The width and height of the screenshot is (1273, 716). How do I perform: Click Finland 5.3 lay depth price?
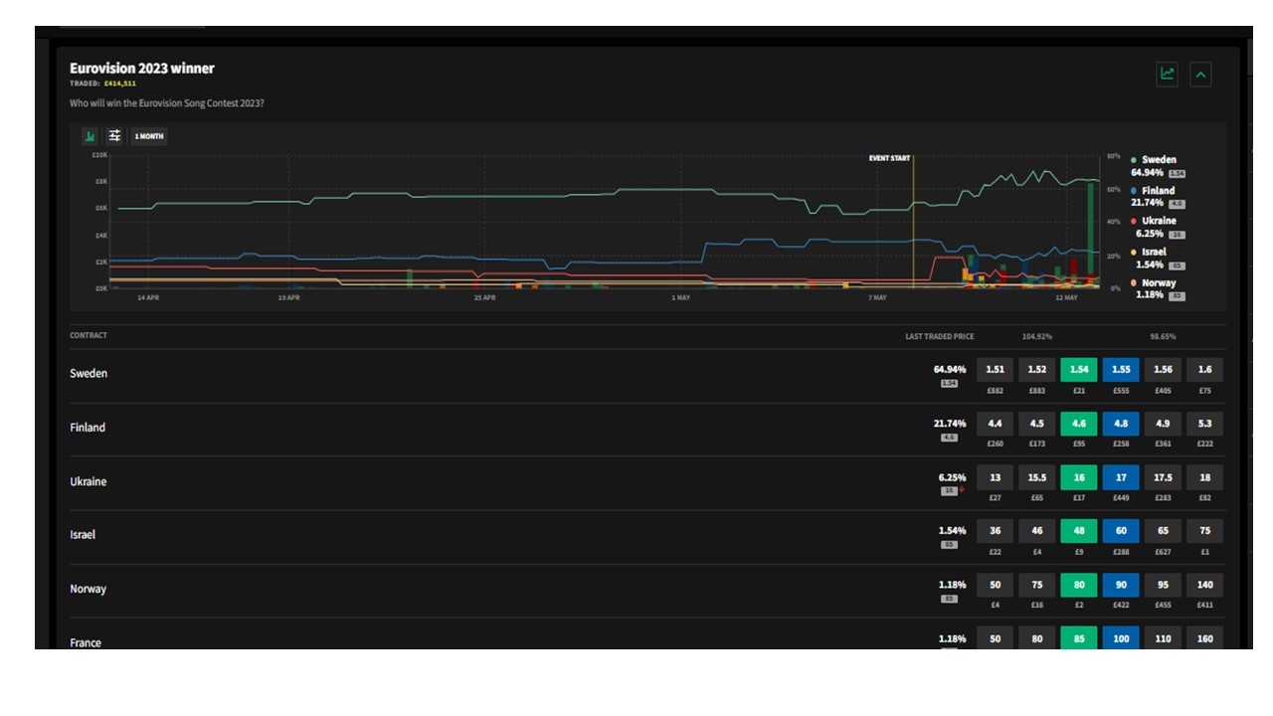tap(1204, 428)
